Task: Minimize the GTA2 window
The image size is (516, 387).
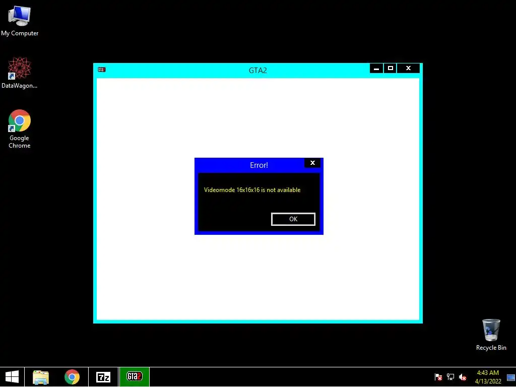Action: pos(376,69)
